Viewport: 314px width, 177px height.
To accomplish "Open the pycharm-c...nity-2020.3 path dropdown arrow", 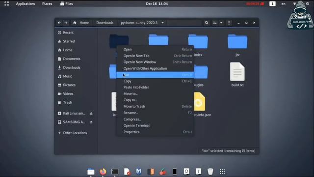I will point(162,23).
